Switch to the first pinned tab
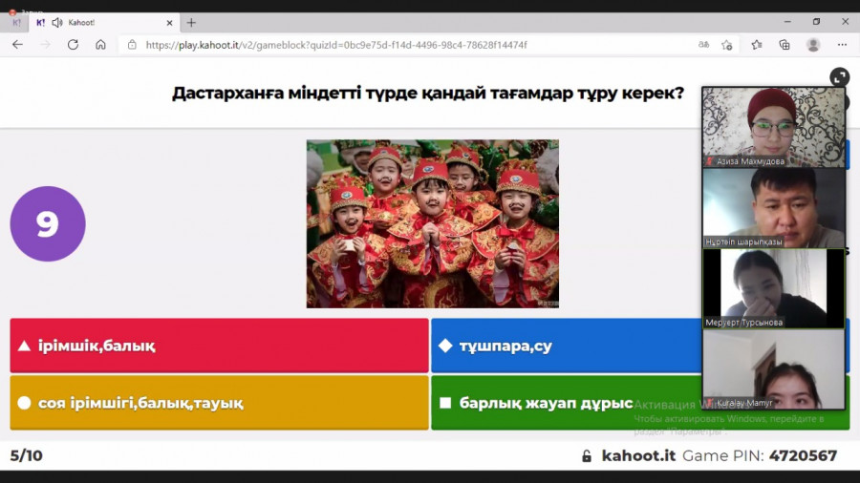 point(16,22)
